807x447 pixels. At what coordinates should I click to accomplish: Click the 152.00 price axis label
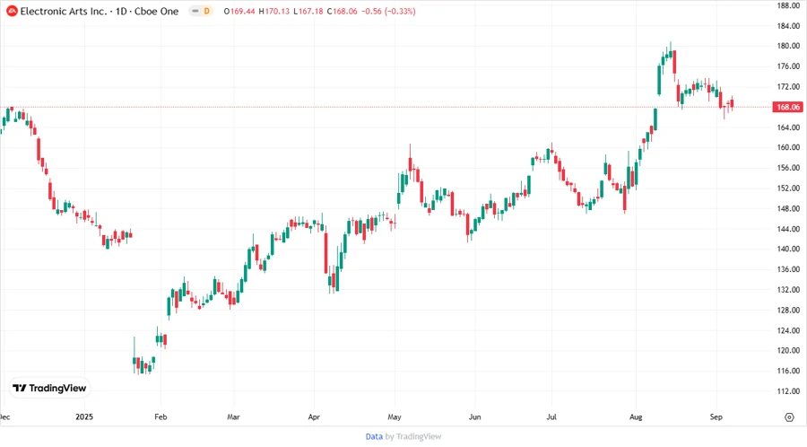(x=788, y=188)
